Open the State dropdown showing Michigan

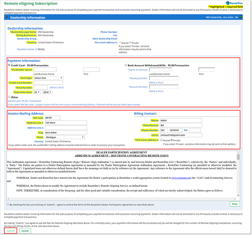65,137
